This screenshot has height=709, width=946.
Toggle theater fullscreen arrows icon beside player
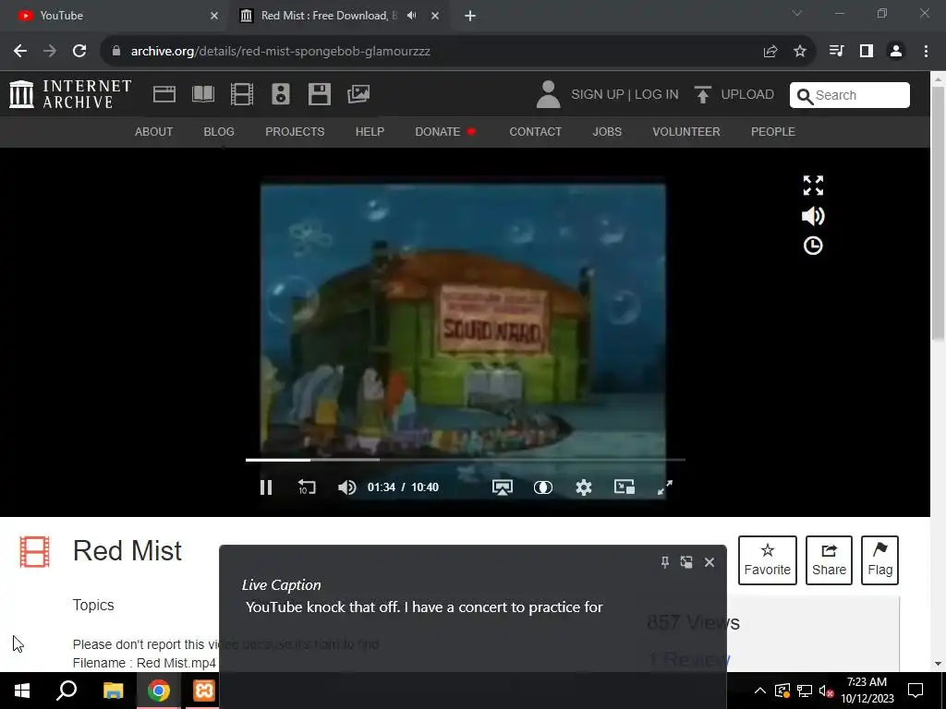[x=813, y=186]
